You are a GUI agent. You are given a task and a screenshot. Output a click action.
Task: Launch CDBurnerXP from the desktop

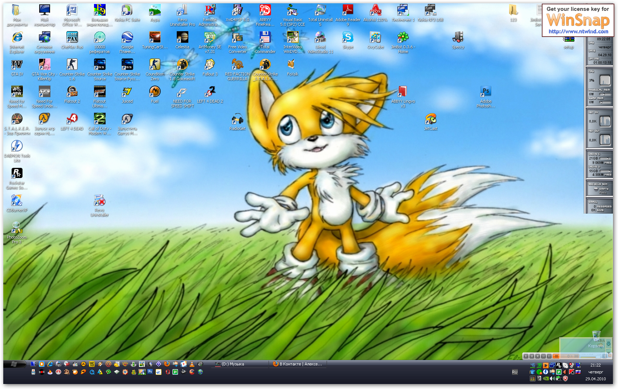click(x=17, y=203)
